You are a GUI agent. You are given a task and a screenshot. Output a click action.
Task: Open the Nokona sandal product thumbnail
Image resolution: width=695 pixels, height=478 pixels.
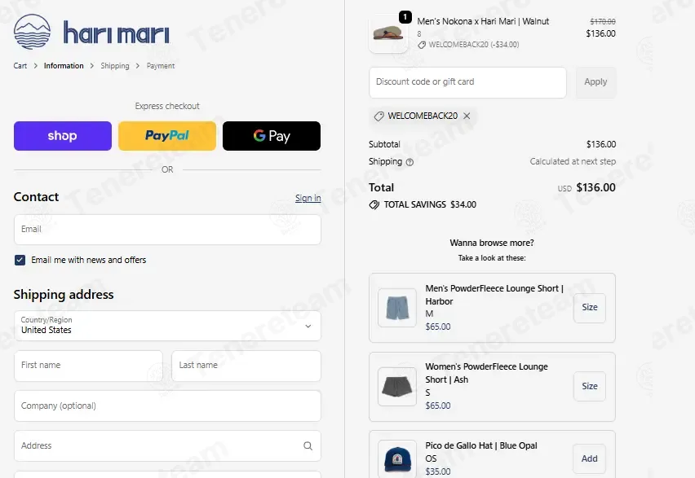[x=388, y=33]
